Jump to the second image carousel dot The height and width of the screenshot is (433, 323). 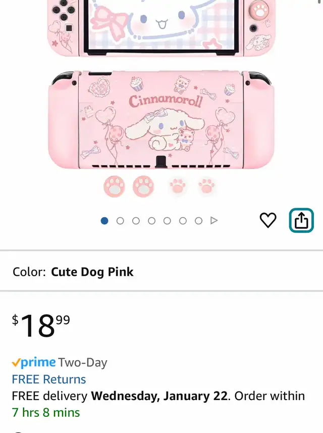coord(120,221)
